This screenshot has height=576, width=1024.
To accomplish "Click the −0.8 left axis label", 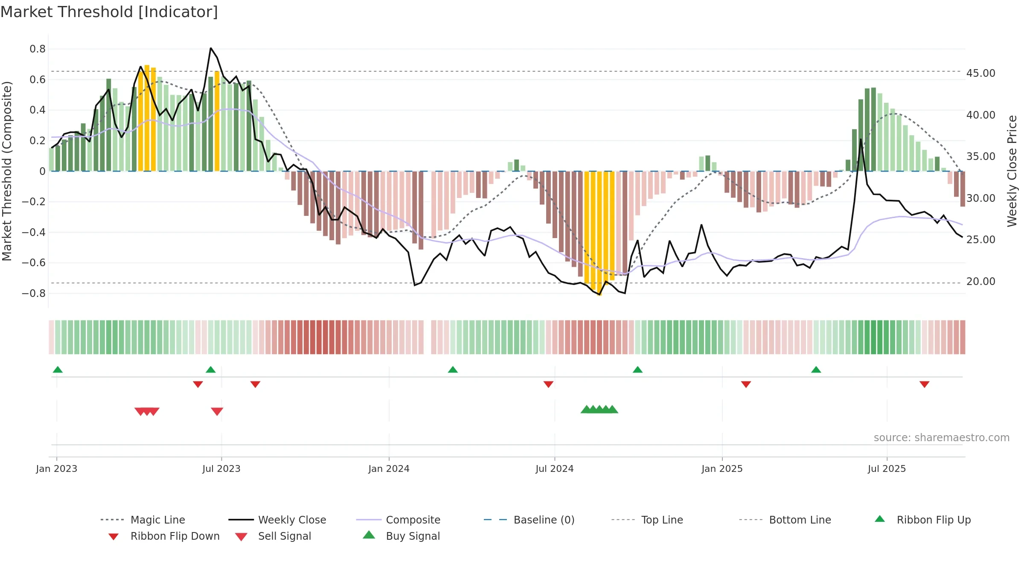I will click(x=34, y=294).
